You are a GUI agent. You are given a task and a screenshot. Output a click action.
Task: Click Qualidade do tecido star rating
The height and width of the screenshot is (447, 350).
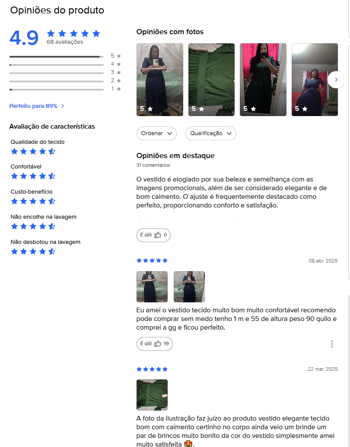33,151
